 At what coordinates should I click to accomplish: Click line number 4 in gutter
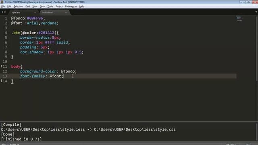(x=6, y=33)
